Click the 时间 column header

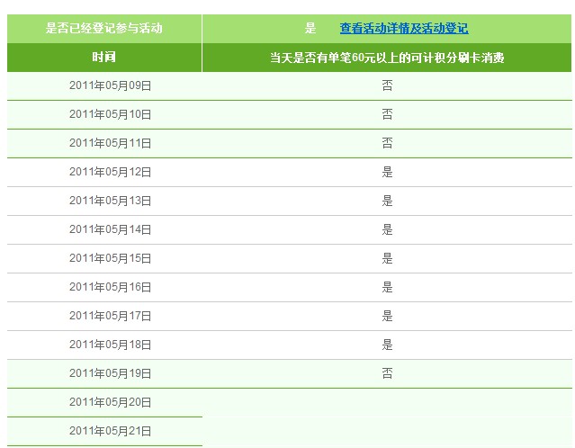pos(104,58)
